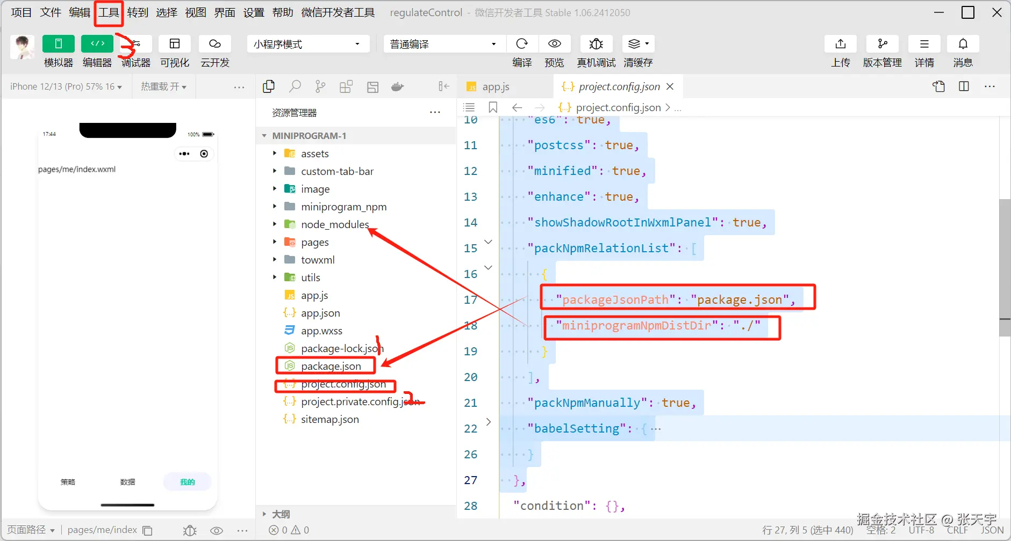Expand the custom-tab-bar folder
The width and height of the screenshot is (1011, 541).
point(275,171)
